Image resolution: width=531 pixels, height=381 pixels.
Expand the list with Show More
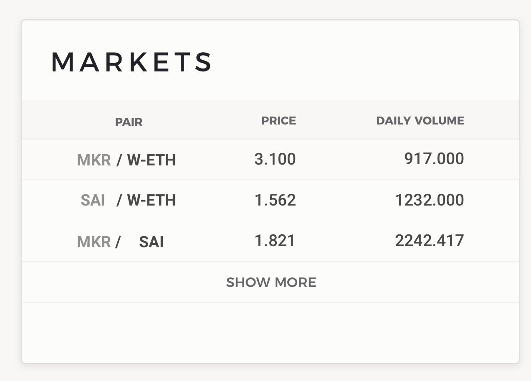tap(271, 282)
